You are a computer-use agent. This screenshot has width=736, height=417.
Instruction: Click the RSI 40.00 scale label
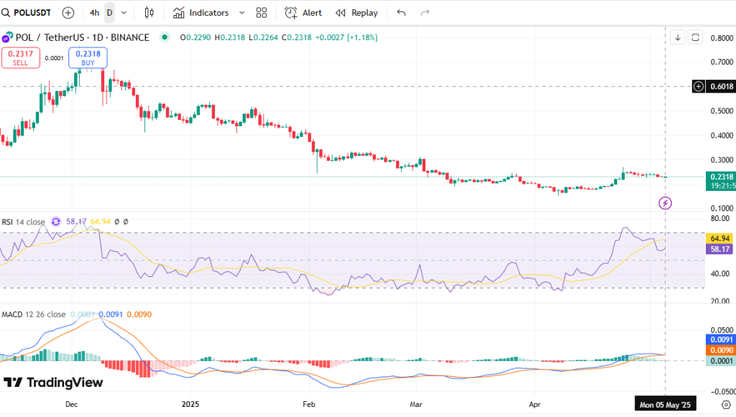[720, 273]
